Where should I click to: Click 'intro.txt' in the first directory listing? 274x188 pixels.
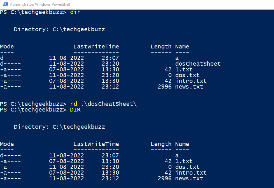[x=191, y=81]
